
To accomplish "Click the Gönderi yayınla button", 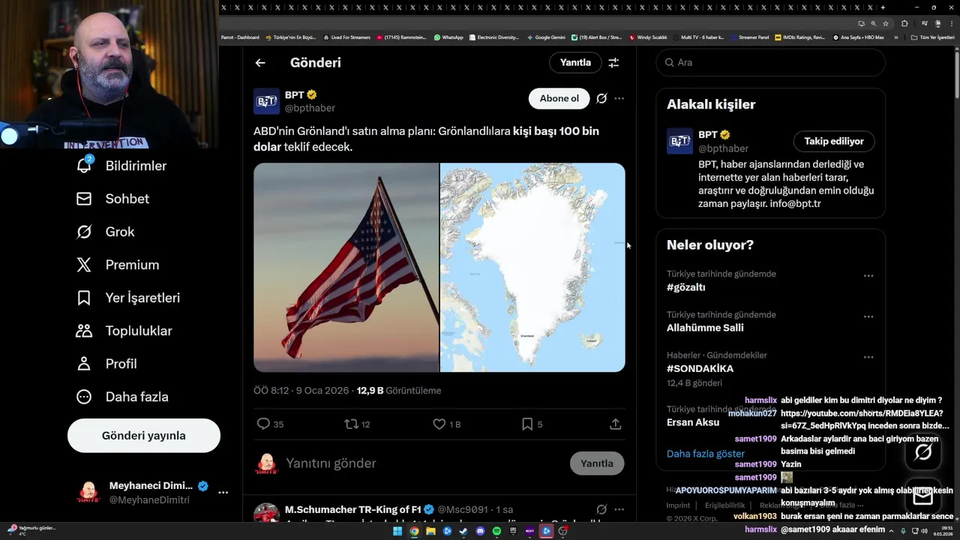I will pyautogui.click(x=144, y=436).
